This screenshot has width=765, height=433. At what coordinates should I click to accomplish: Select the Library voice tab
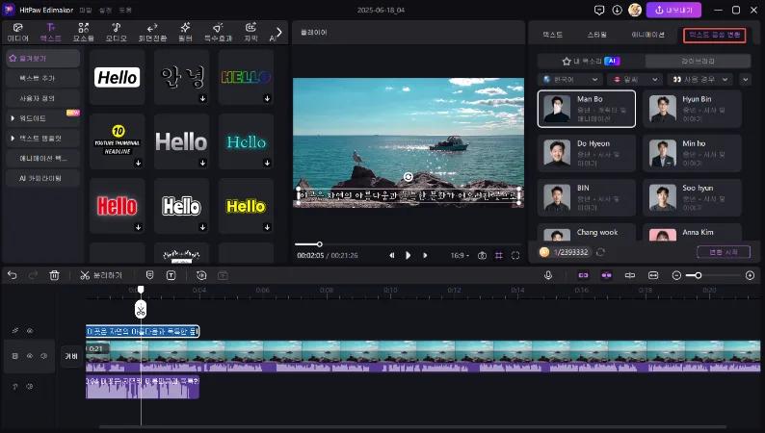(x=698, y=61)
